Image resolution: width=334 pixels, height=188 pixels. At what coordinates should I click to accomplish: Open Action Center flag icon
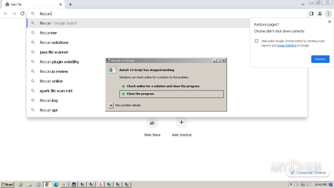coord(309,185)
